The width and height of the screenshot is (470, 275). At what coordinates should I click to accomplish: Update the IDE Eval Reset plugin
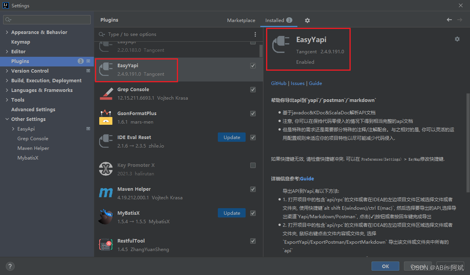point(232,137)
